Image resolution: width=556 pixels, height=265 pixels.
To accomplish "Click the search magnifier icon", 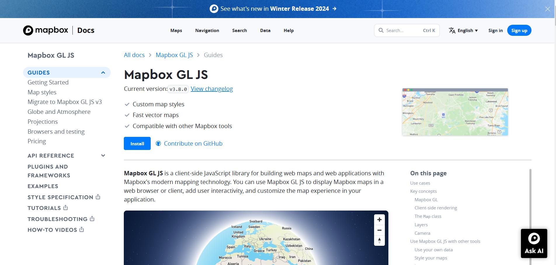I will pyautogui.click(x=381, y=30).
